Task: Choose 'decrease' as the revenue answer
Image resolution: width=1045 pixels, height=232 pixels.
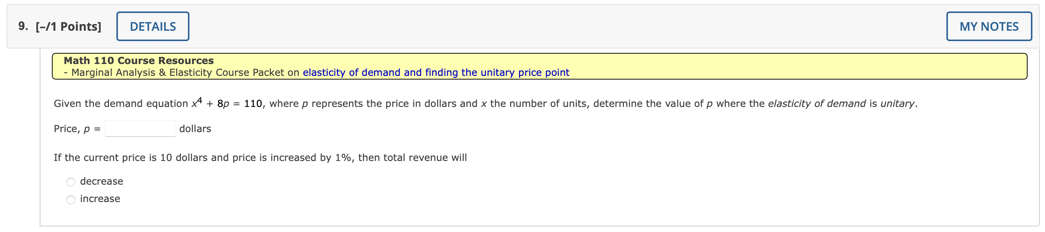Action: tap(70, 181)
